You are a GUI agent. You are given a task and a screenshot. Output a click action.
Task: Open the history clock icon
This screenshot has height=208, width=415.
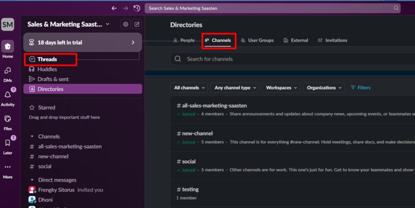[x=137, y=8]
